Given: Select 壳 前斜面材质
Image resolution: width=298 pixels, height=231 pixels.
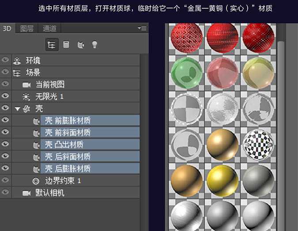Looking at the screenshot, I should (90, 132).
